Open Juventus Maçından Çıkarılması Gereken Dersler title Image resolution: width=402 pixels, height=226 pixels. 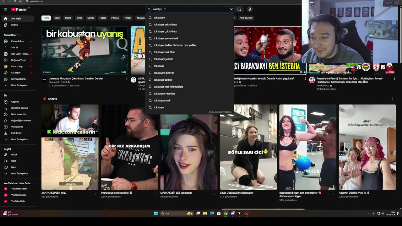(76, 78)
